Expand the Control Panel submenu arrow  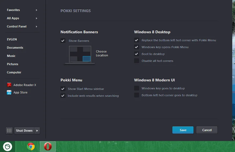tap(37, 27)
